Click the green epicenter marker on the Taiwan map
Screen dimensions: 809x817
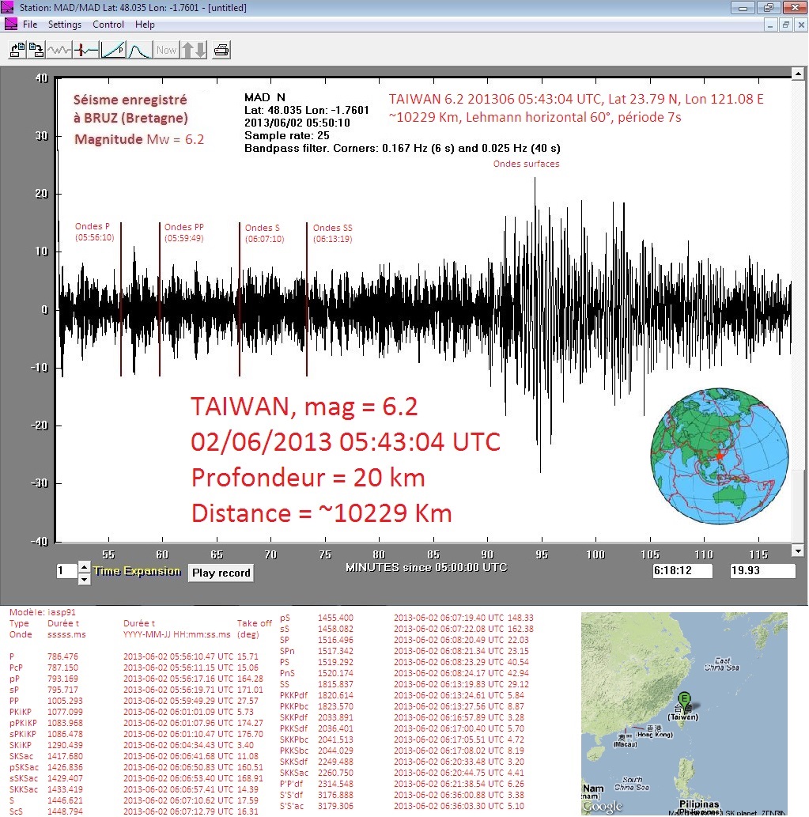(683, 698)
